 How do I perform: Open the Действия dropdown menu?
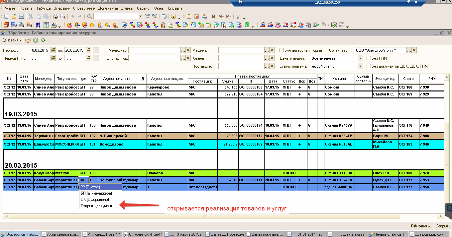tap(12, 40)
